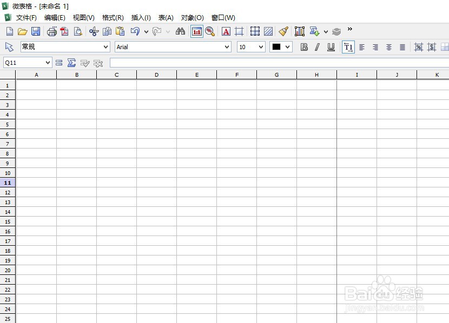This screenshot has width=449, height=323.
Task: Select row 11 header
Action: click(x=8, y=183)
